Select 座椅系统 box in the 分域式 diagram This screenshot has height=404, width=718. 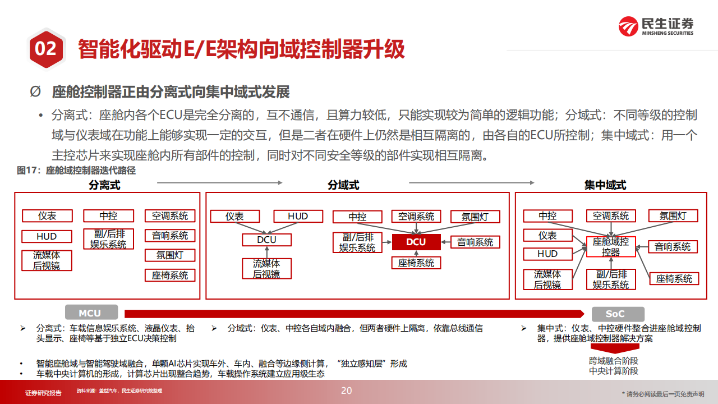416,263
